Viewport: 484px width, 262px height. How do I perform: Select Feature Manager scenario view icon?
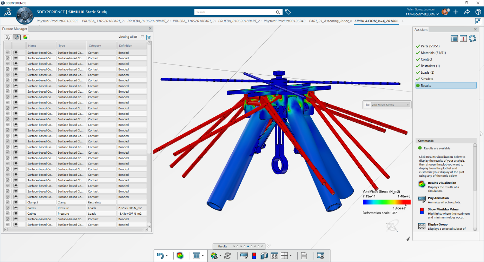[16, 37]
